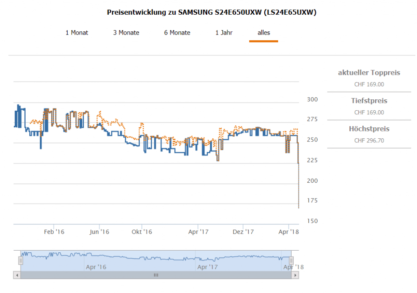This screenshot has width=417, height=293.
Task: Click the price drop at chart's right end
Action: [299, 187]
